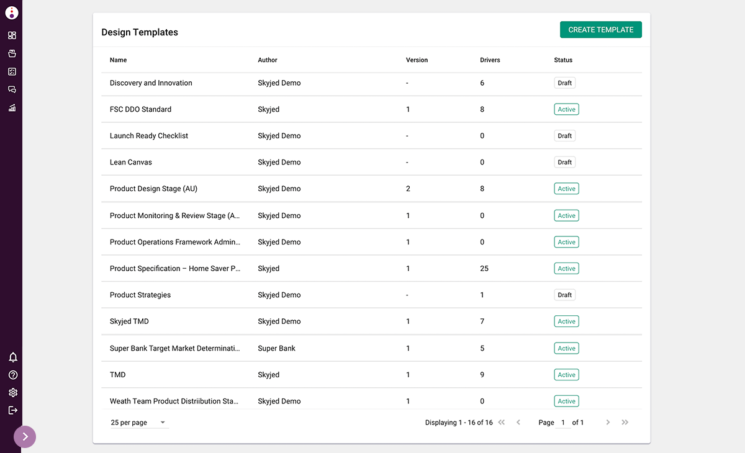
Task: Click the CREATE TEMPLATE button
Action: pos(601,30)
